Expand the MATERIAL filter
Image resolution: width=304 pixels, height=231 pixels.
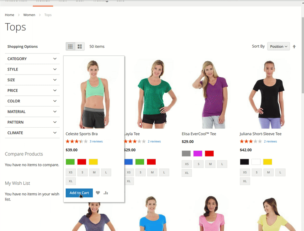(32, 111)
